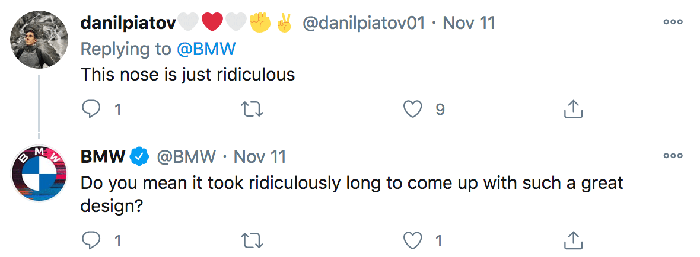Reply to danilpiatov's tweet

pyautogui.click(x=92, y=109)
